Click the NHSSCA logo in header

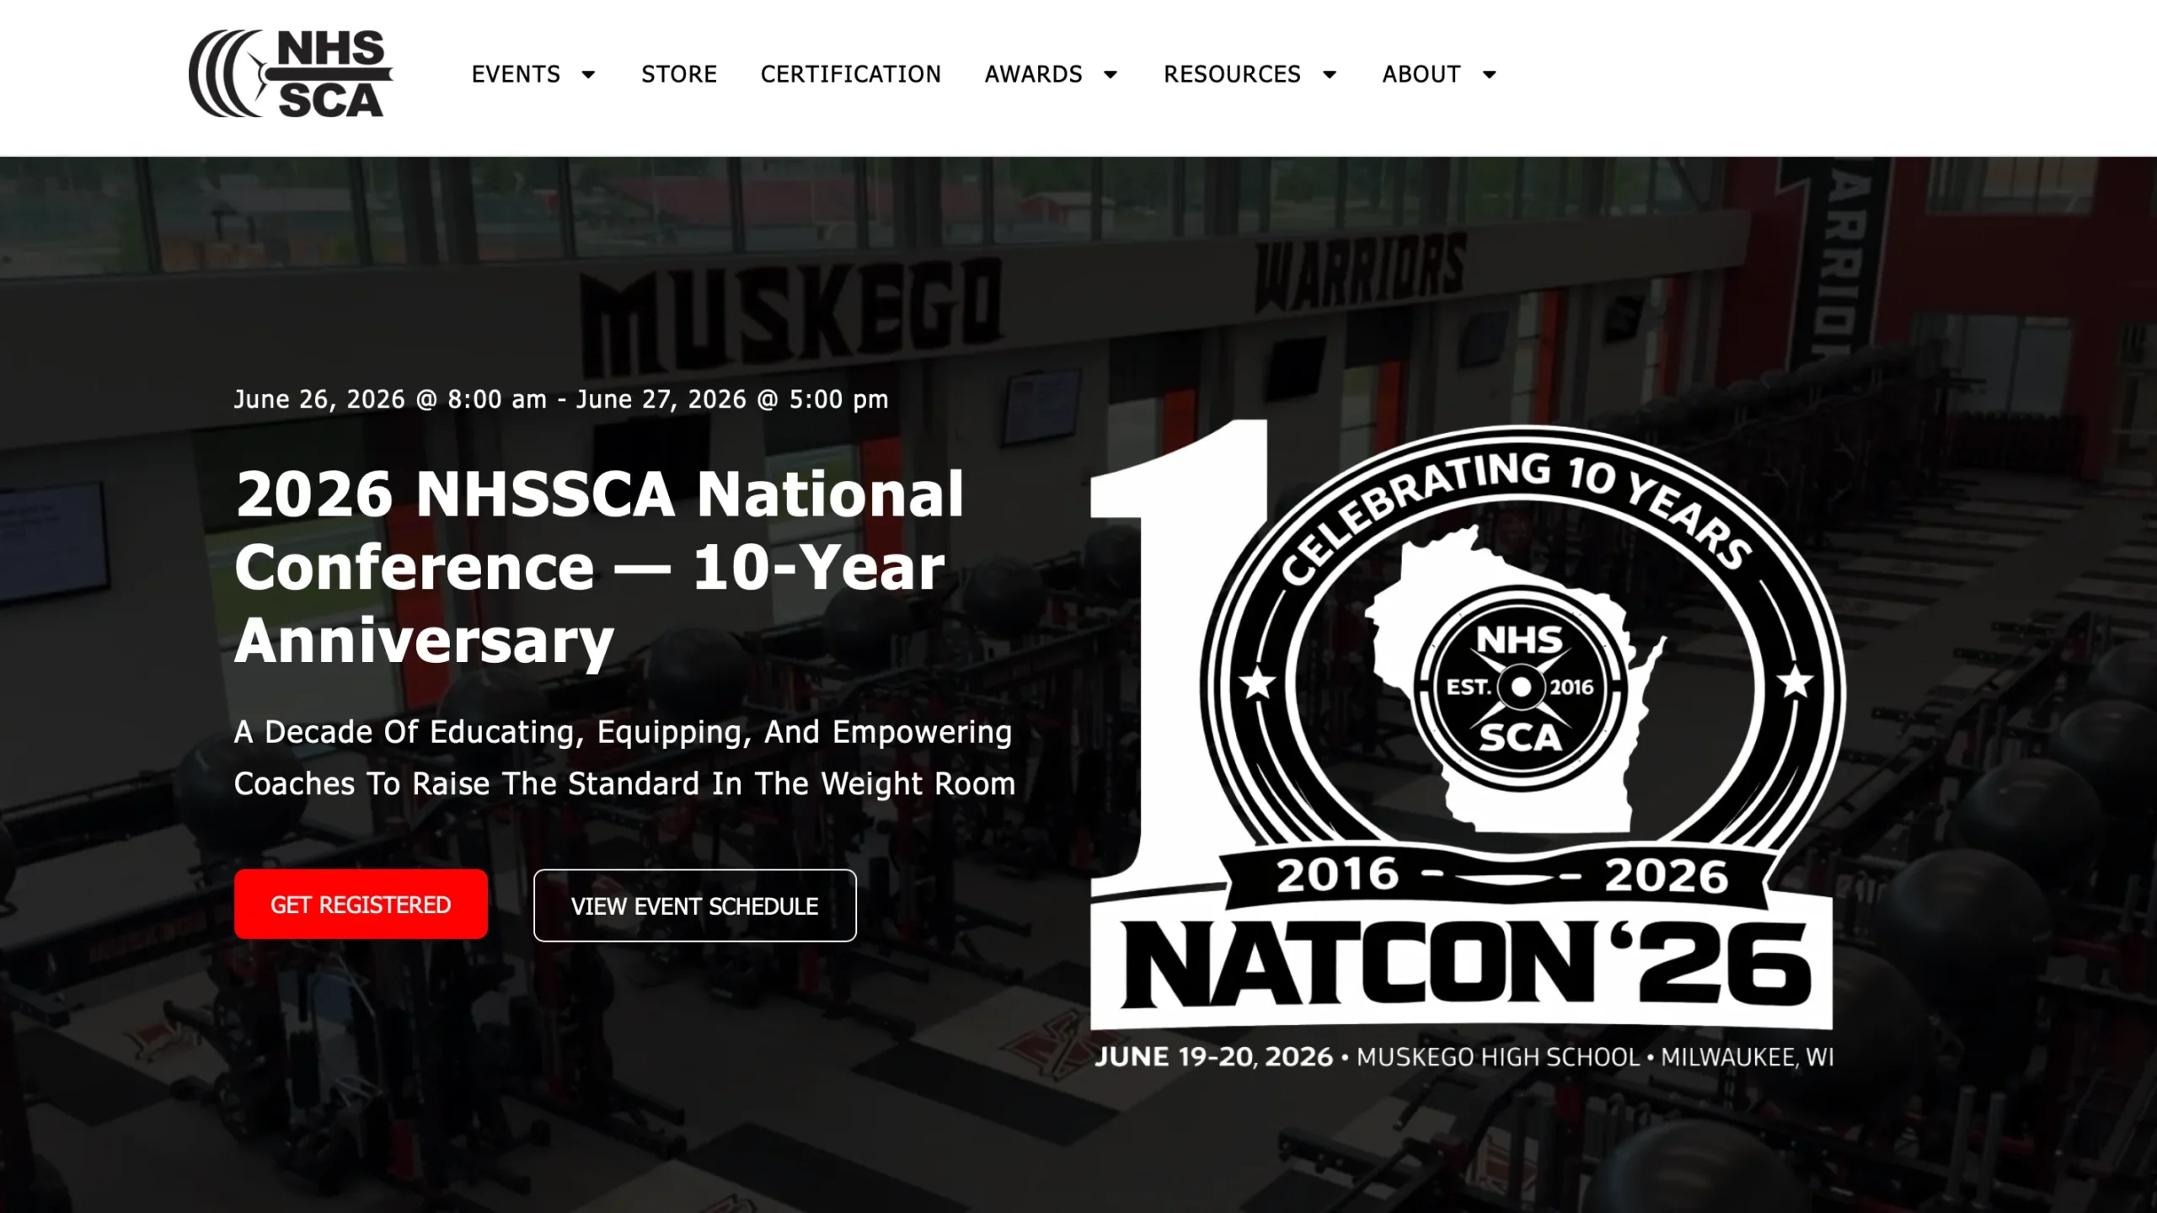291,73
